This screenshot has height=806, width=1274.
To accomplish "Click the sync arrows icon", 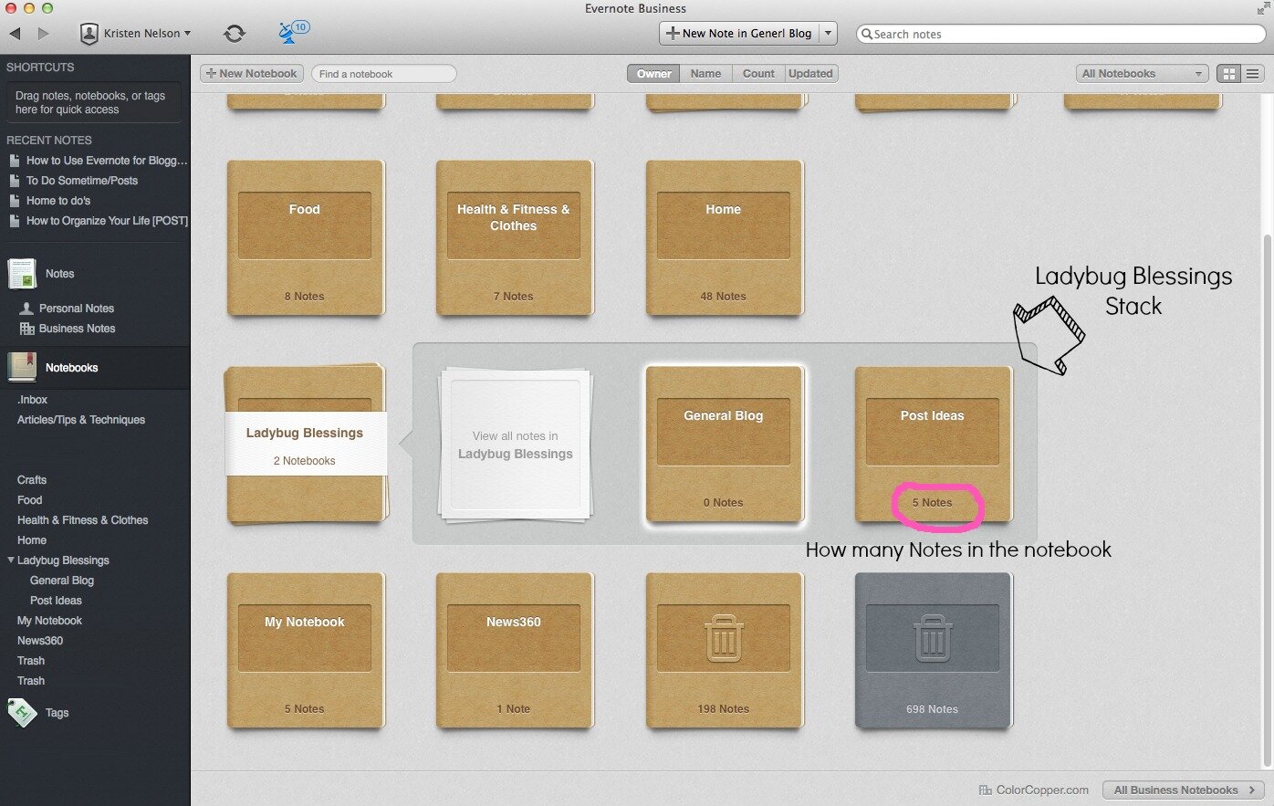I will tap(235, 34).
